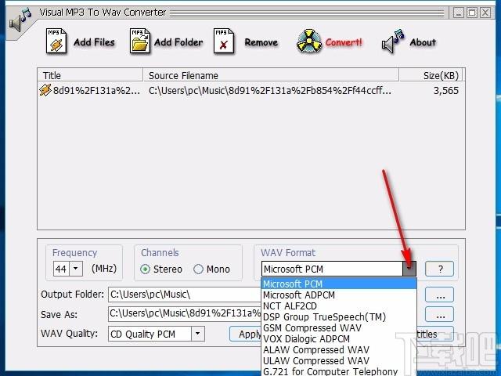Choose VOX Dialogic ADPCM format
The image size is (501, 376).
(339, 339)
